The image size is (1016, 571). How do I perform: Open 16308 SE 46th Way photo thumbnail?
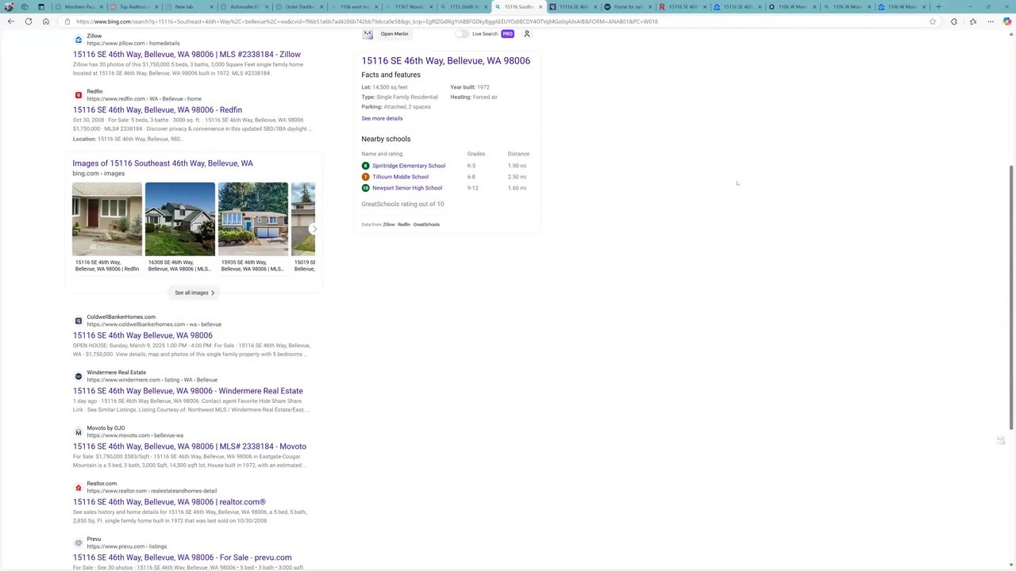179,219
